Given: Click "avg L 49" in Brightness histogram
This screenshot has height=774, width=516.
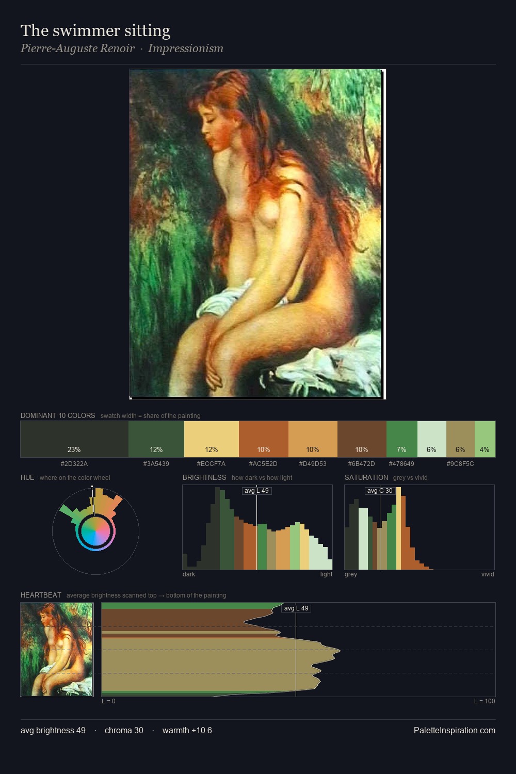Looking at the screenshot, I should tap(257, 491).
